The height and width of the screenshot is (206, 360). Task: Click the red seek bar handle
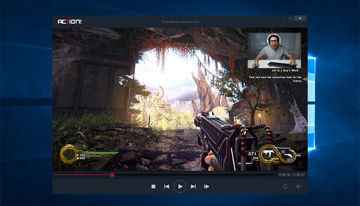[x=112, y=175]
